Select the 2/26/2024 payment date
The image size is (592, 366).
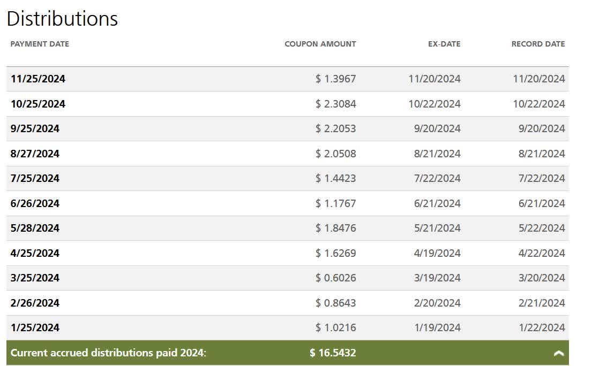[x=35, y=303]
